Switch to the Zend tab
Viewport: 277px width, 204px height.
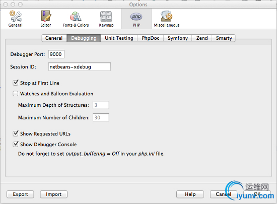click(x=202, y=38)
